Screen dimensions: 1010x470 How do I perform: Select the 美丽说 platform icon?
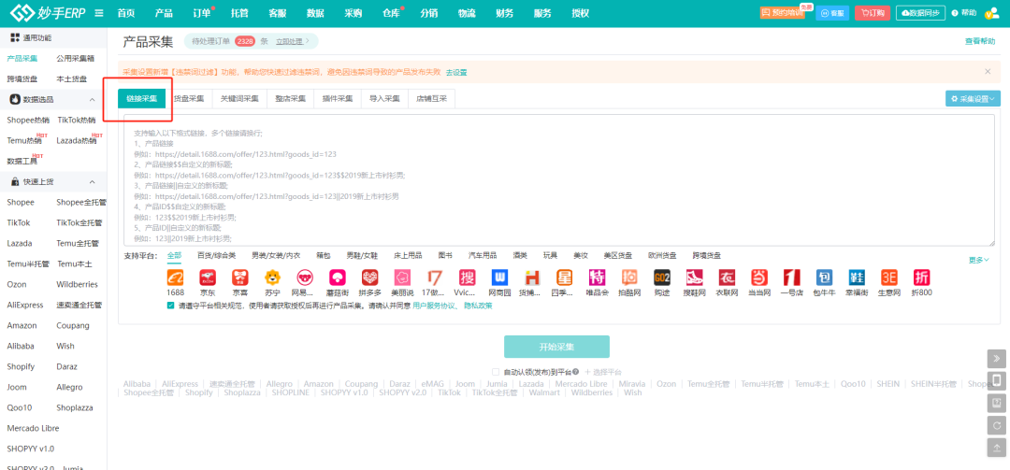pyautogui.click(x=402, y=278)
